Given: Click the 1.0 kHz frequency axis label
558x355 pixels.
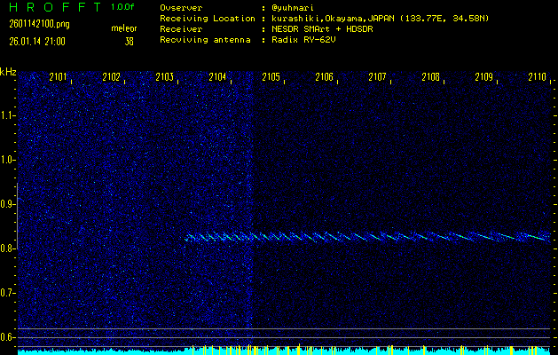Looking at the screenshot, I should (x=9, y=160).
